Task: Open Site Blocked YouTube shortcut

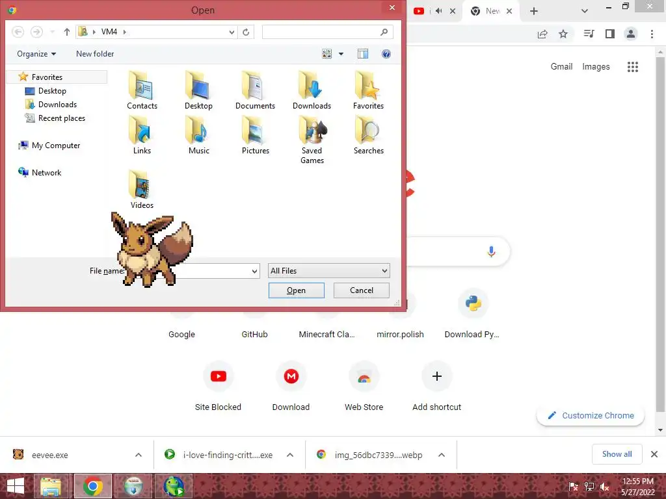Action: point(219,387)
